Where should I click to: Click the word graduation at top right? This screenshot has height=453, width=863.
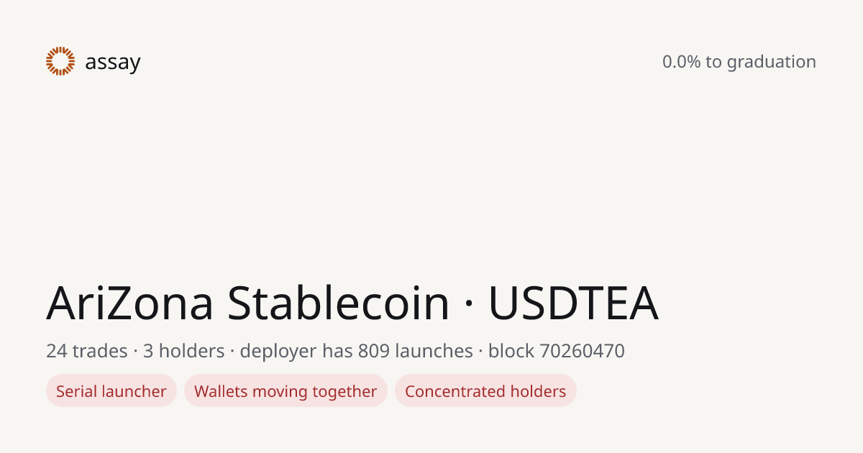[771, 63]
